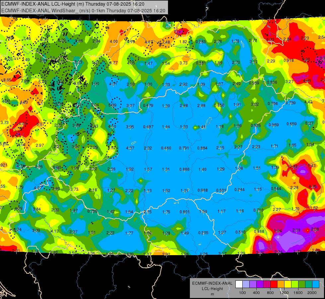Click the wind shear value 8.65
This screenshot has height=299, width=325.
tap(7, 80)
